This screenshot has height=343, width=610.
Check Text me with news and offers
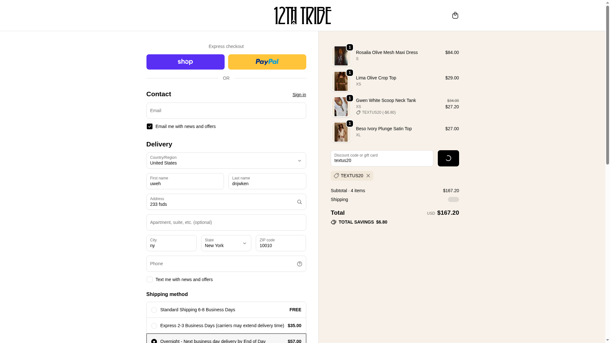149,279
